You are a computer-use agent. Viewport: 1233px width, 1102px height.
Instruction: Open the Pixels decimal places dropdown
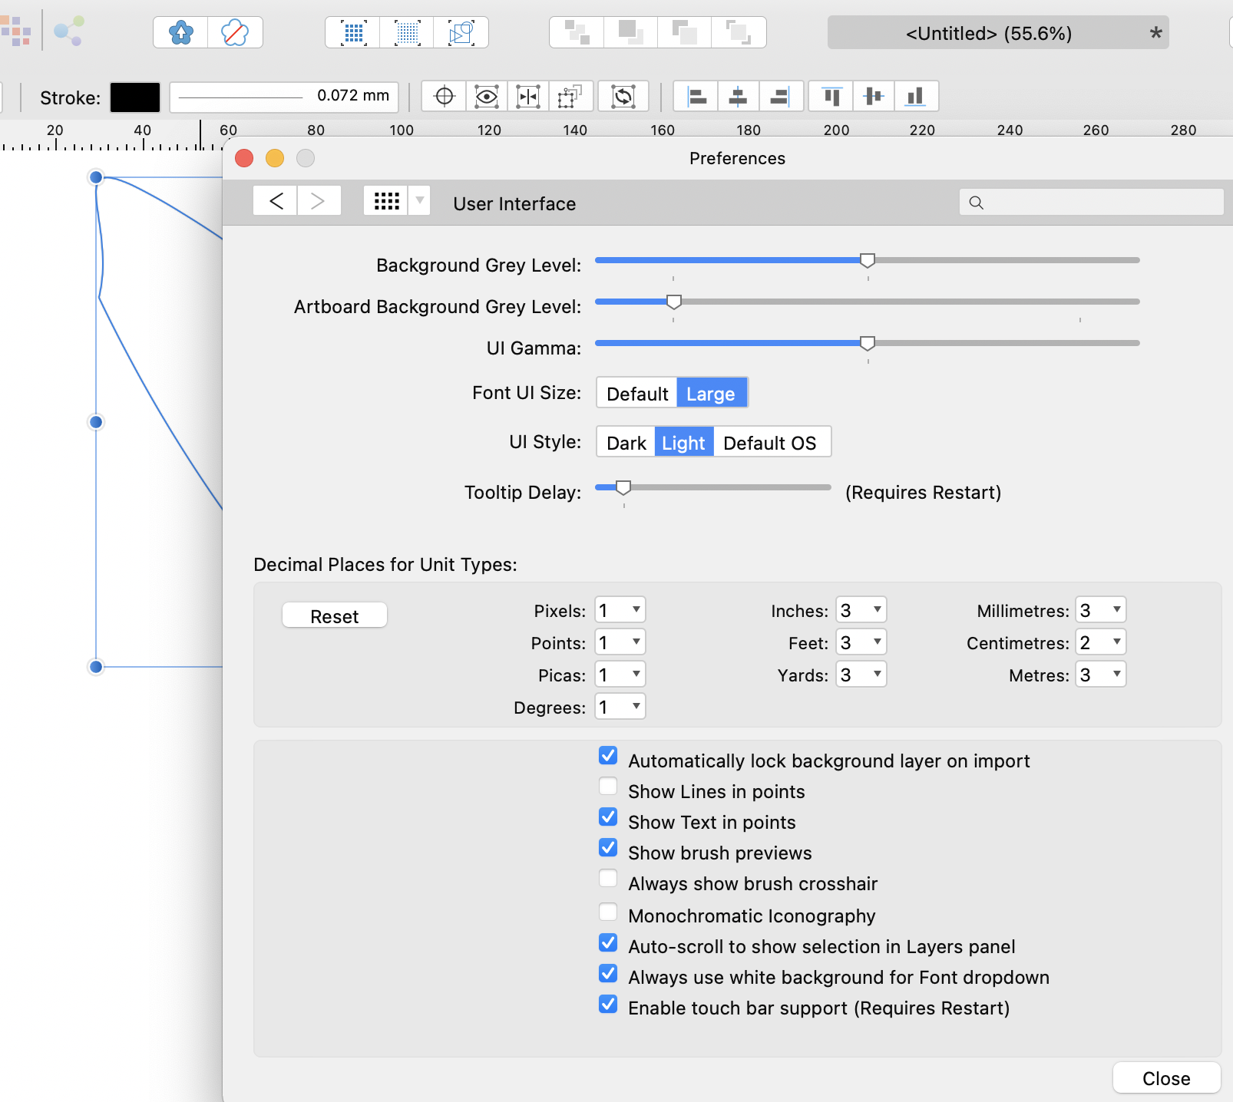620,610
